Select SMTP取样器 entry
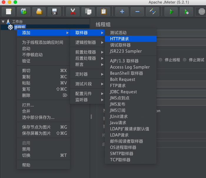This screenshot has width=206, height=178. (131, 154)
